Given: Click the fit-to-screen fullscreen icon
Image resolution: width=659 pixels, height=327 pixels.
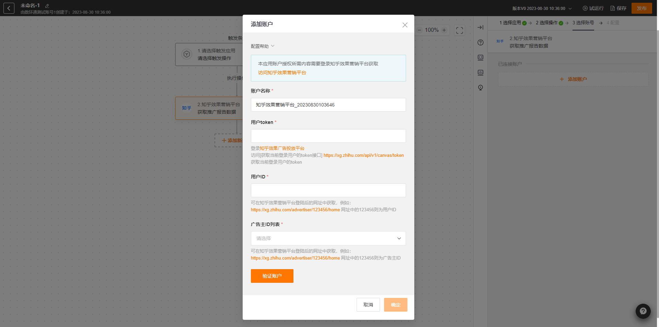Looking at the screenshot, I should [460, 30].
